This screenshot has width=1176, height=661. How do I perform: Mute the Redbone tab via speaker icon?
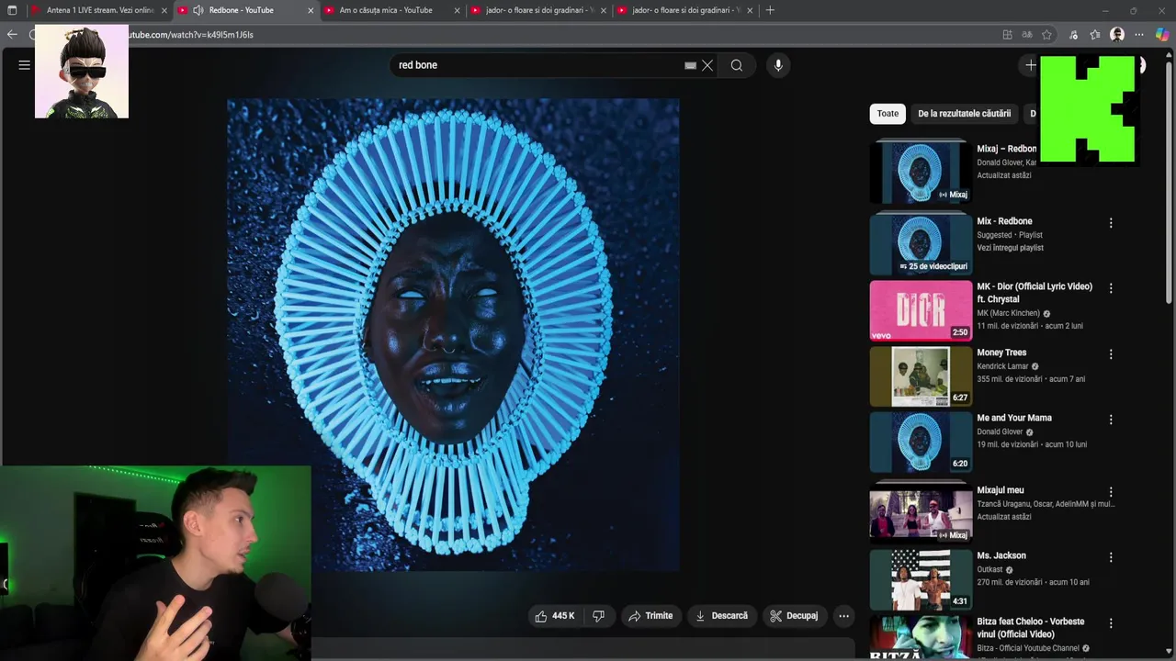[x=198, y=10]
